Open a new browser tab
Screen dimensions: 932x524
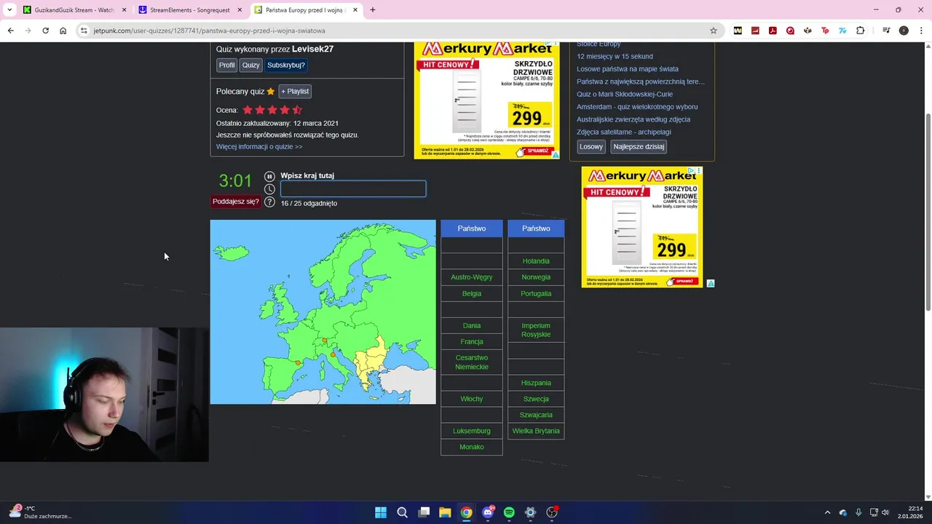[373, 10]
